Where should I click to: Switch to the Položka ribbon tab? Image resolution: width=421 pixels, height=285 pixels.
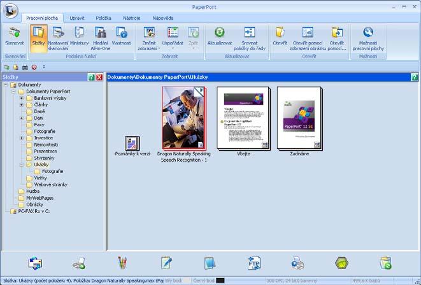[103, 18]
